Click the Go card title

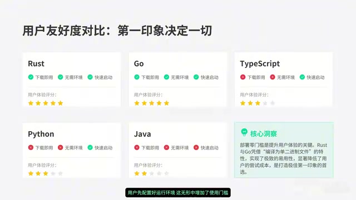pos(139,64)
